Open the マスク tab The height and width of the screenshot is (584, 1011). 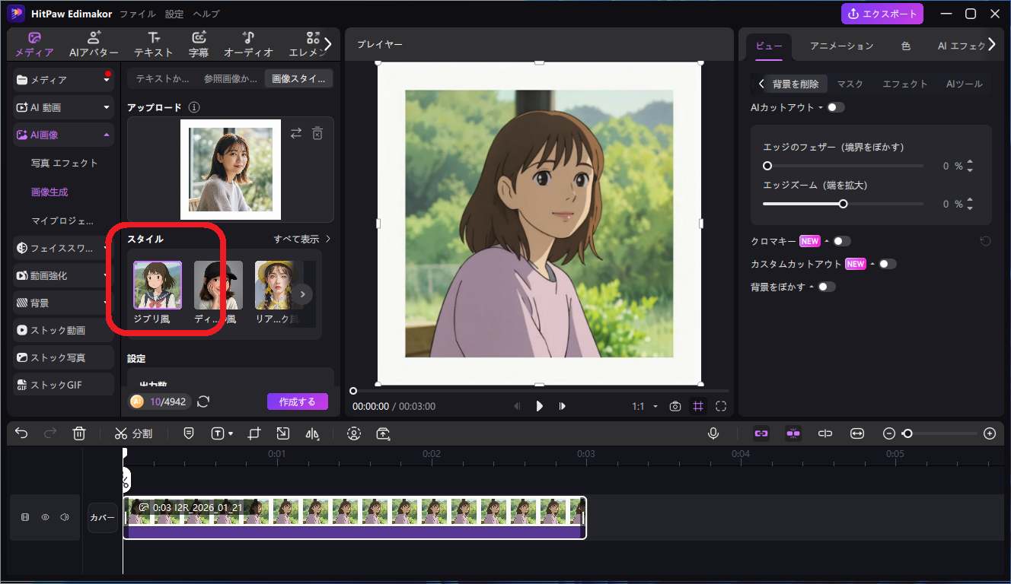coord(850,84)
